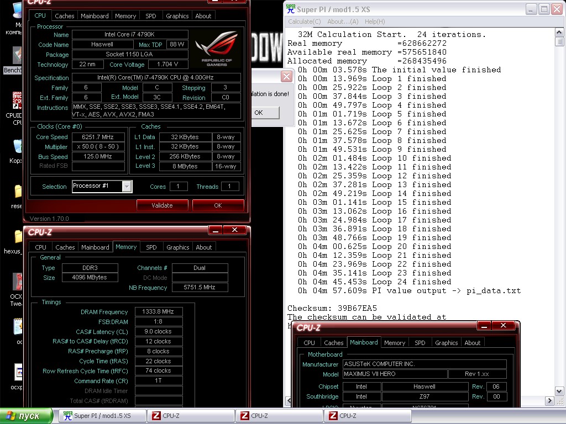
Task: Open Memory tab in the CPU-Z Mainboard window
Action: [395, 343]
